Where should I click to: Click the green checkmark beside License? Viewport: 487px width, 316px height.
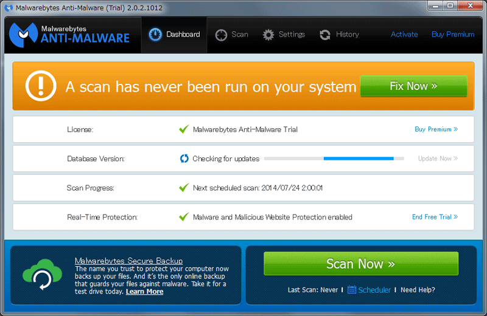184,129
